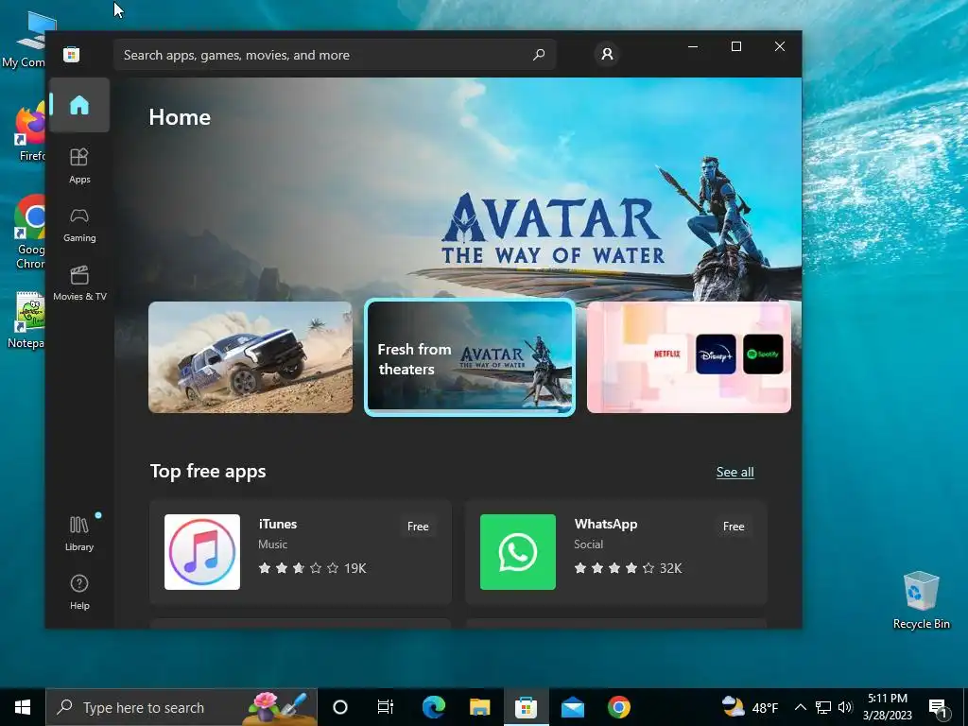
Task: Click the iTunes app title
Action: pos(278,524)
